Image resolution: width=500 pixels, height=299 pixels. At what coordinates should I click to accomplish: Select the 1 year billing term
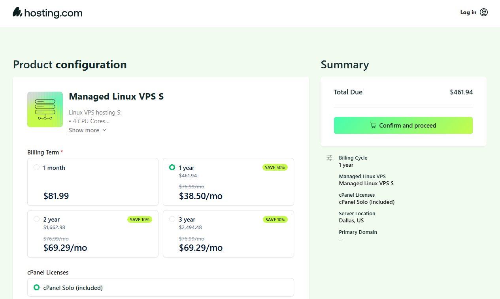(x=228, y=182)
